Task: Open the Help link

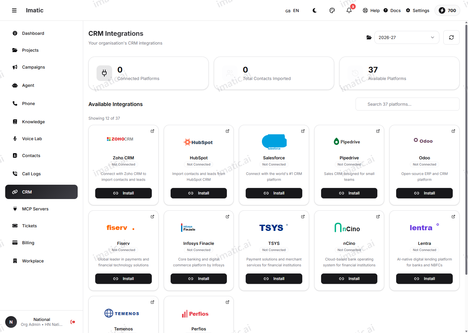Action: click(x=371, y=10)
